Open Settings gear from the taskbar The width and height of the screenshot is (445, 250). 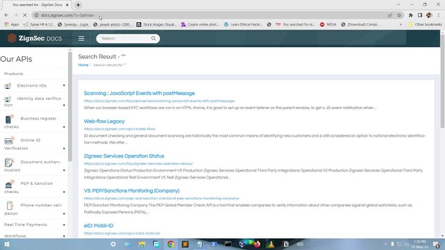pos(113,244)
